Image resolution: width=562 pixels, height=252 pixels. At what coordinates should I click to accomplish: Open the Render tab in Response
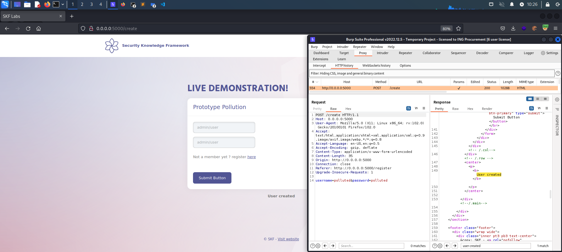point(487,109)
